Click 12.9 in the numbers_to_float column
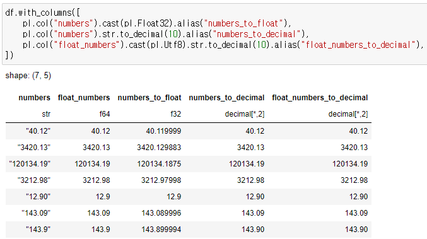Screen dimensions: 427x239 [x=173, y=197]
